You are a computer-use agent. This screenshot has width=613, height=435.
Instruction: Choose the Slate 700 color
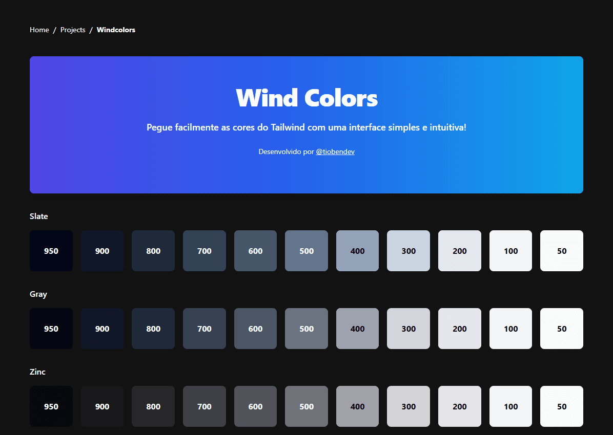point(205,251)
